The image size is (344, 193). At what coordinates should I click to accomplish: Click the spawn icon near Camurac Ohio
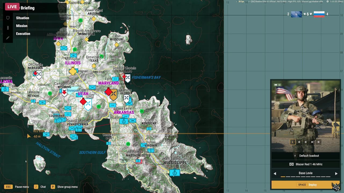[x=109, y=143]
